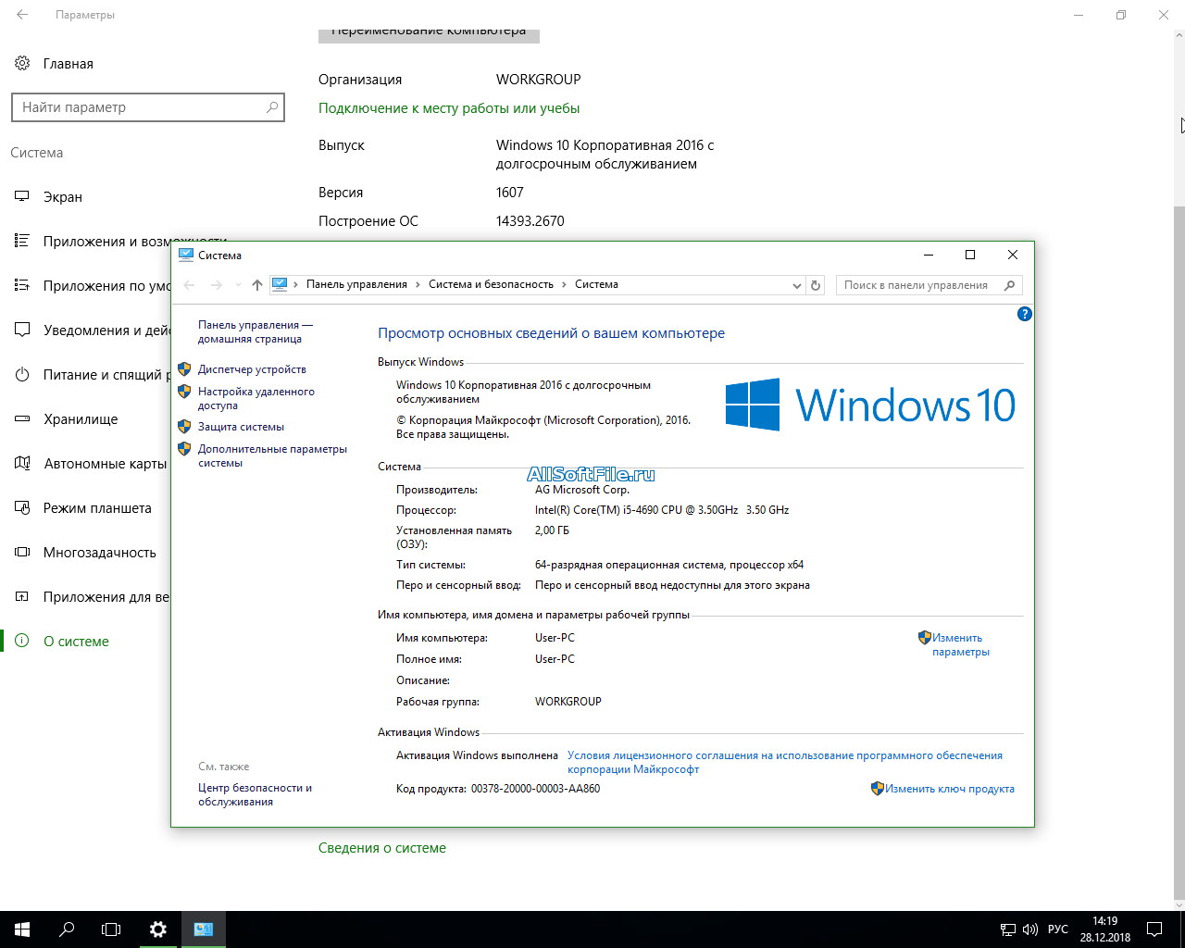Click the Найти параметр search field
Viewport: 1185px width, 948px height.
(x=139, y=107)
